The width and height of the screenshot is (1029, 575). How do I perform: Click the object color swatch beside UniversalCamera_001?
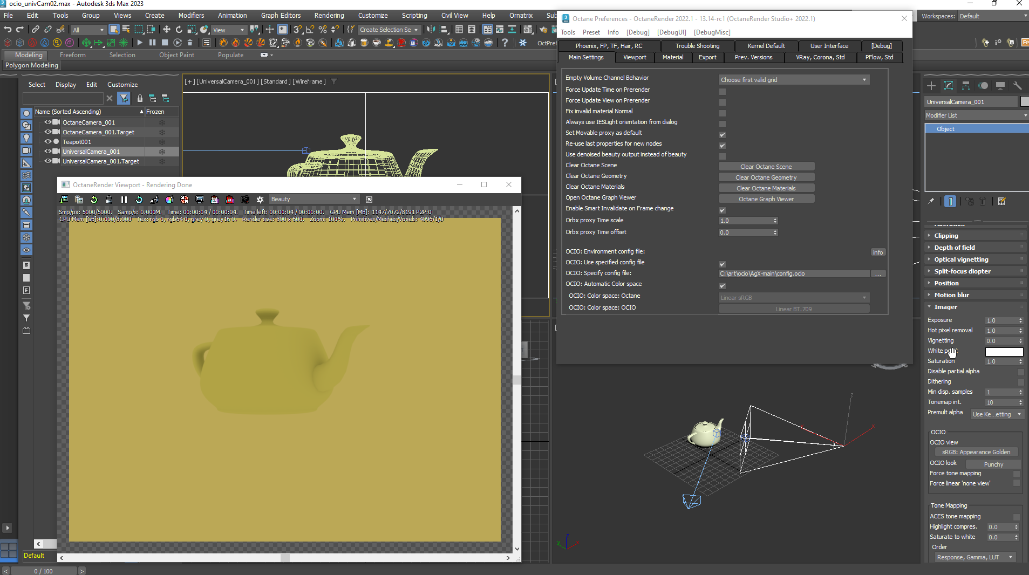1025,102
